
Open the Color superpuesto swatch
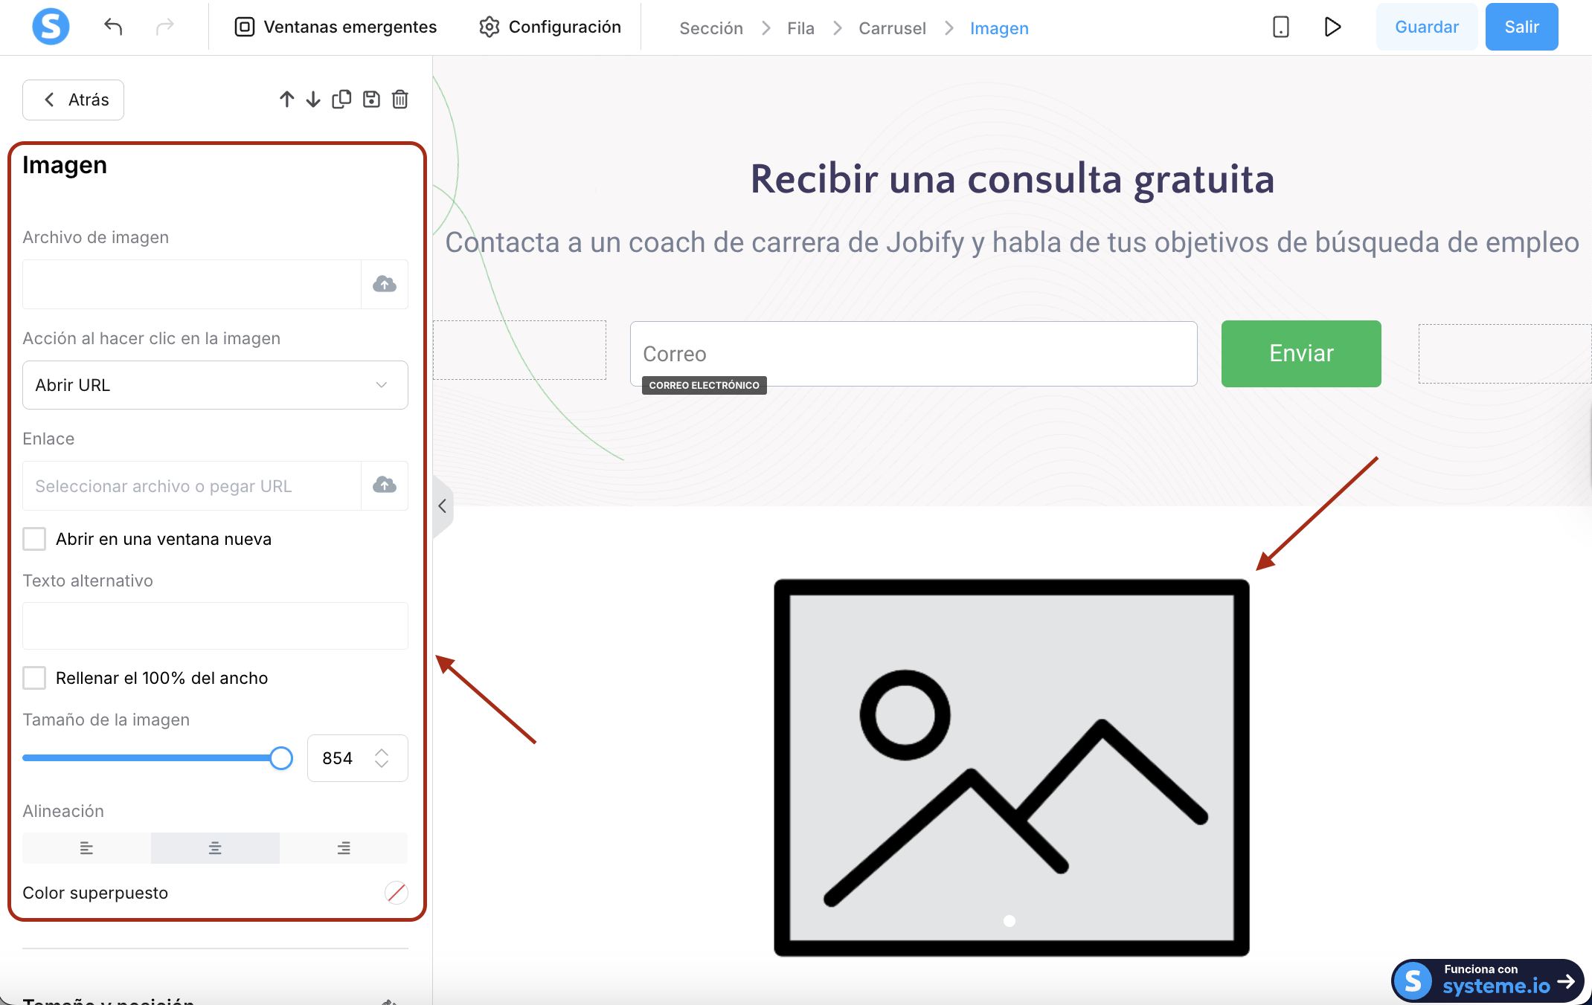(x=396, y=893)
